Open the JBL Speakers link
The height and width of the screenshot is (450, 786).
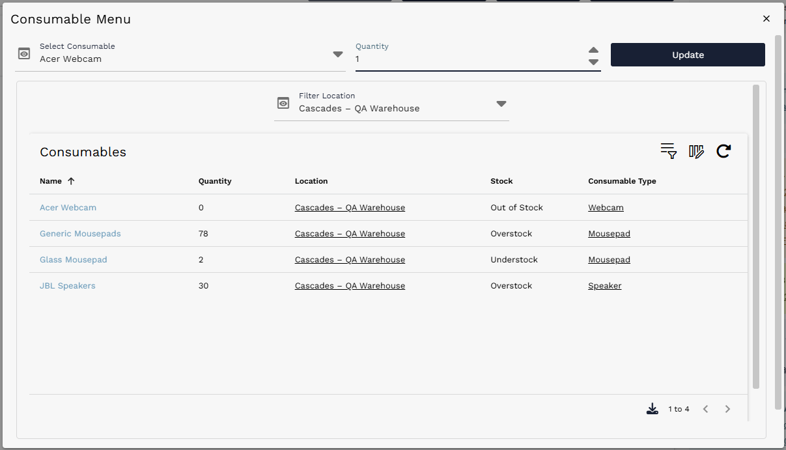tap(67, 286)
